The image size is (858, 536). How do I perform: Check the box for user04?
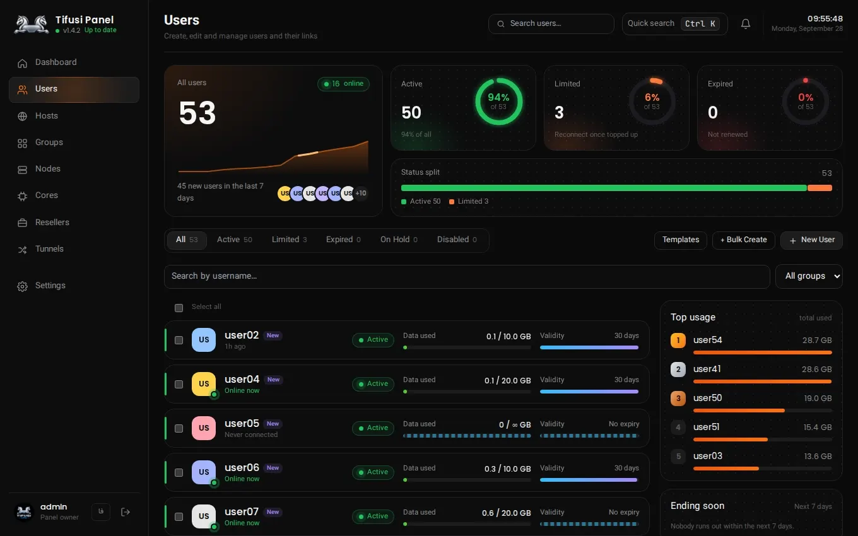pyautogui.click(x=179, y=384)
